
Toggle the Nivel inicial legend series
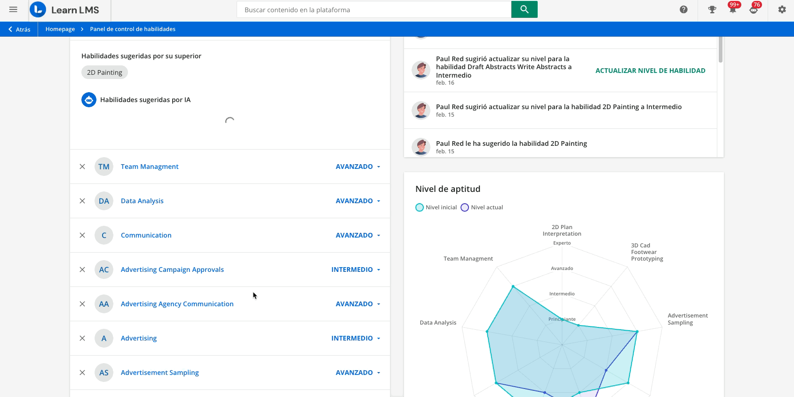(x=436, y=207)
